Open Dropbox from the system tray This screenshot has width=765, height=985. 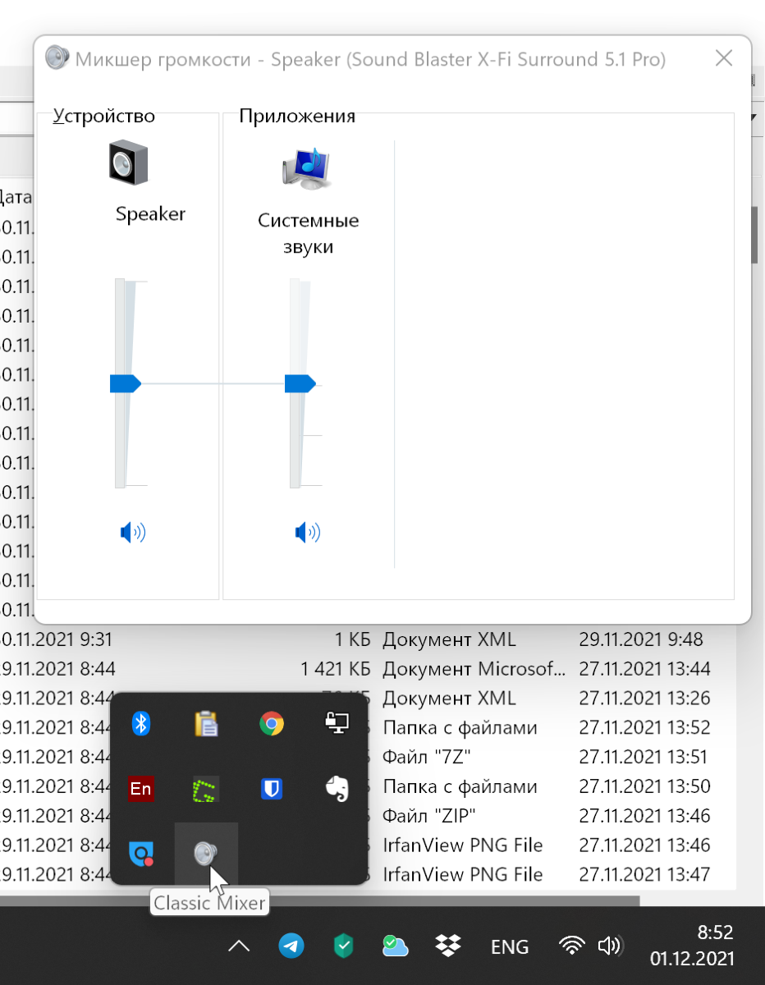(x=448, y=946)
